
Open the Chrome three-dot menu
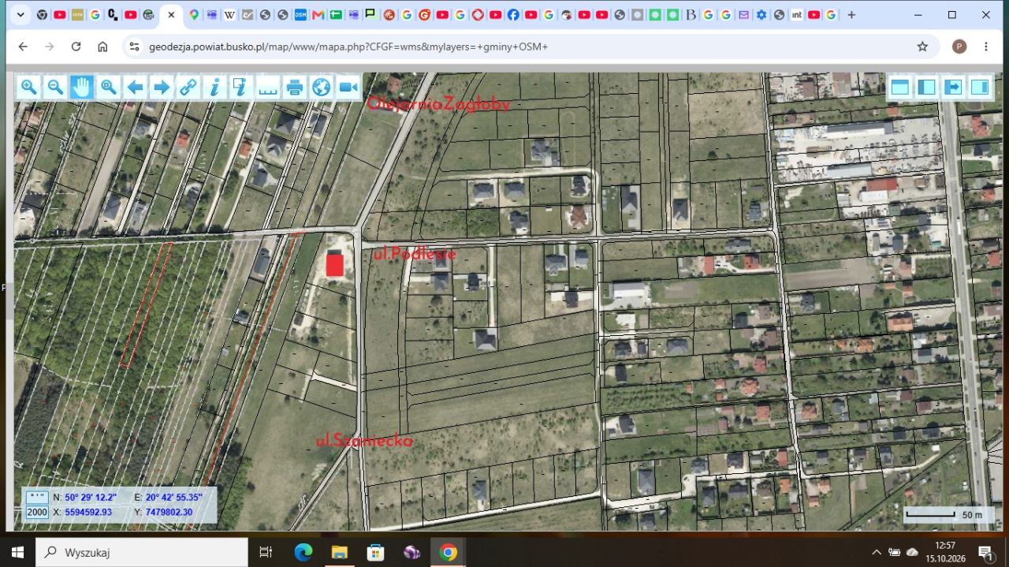(x=986, y=47)
